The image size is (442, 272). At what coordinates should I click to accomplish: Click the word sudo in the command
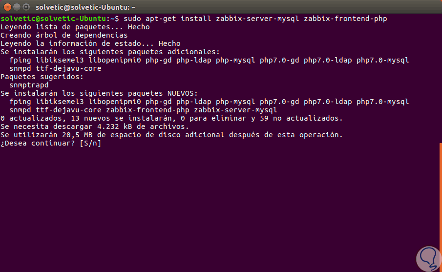[x=131, y=19]
